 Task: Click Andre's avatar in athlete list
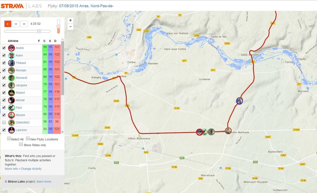11,48
